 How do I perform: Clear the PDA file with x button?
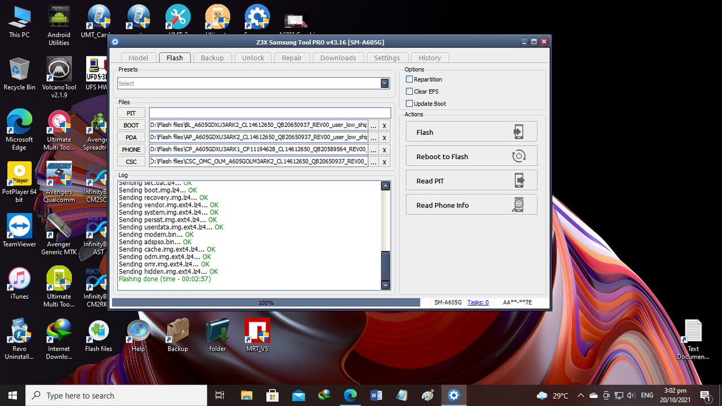coord(385,138)
